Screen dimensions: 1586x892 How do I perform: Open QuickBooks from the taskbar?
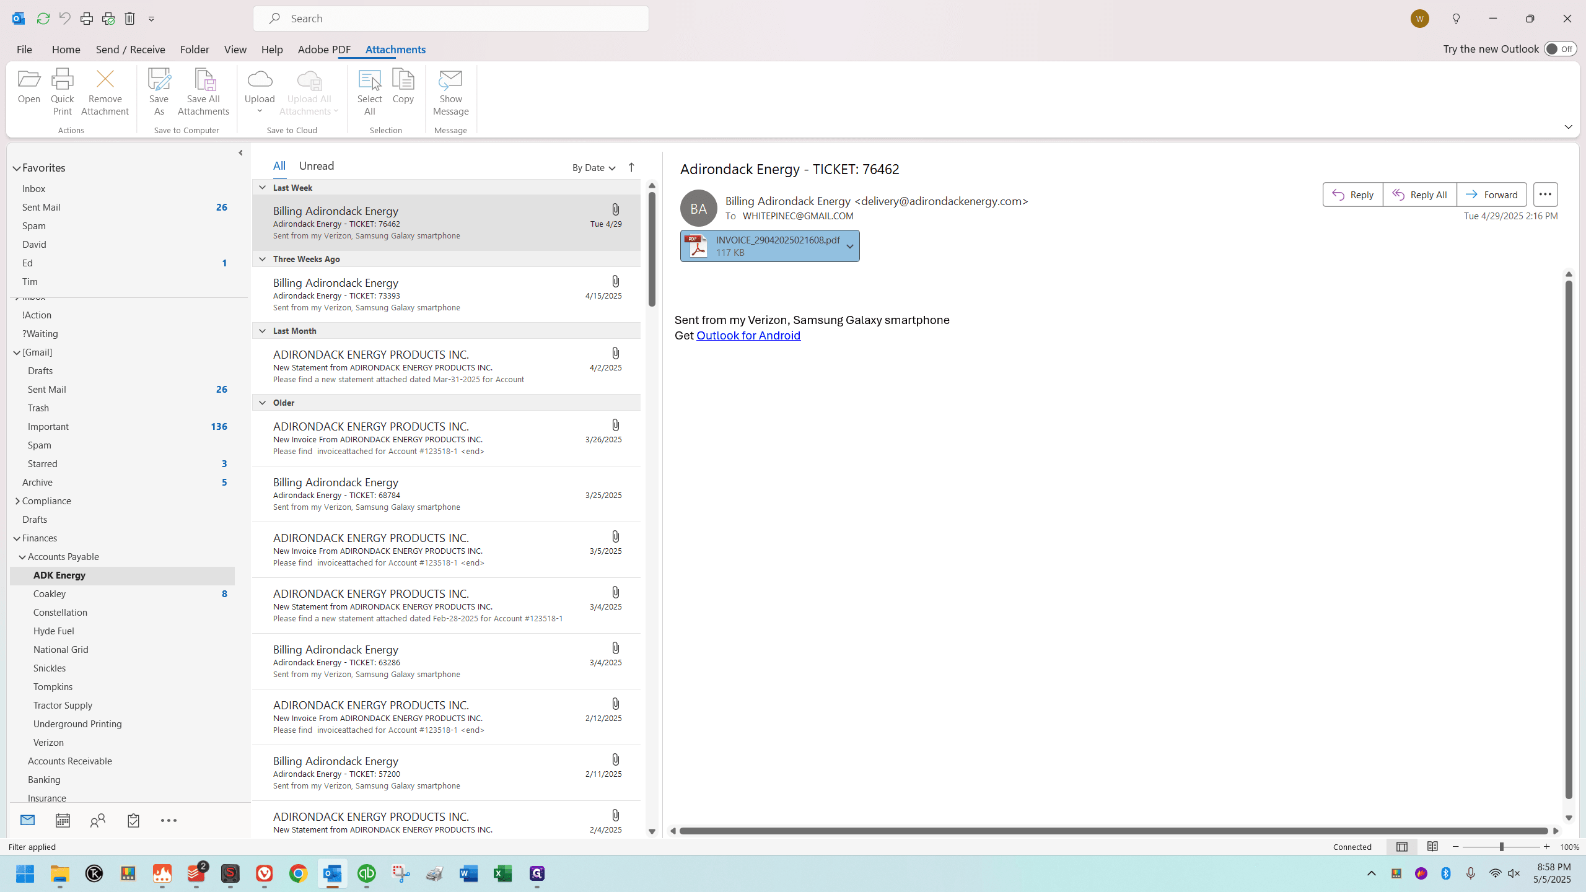367,873
